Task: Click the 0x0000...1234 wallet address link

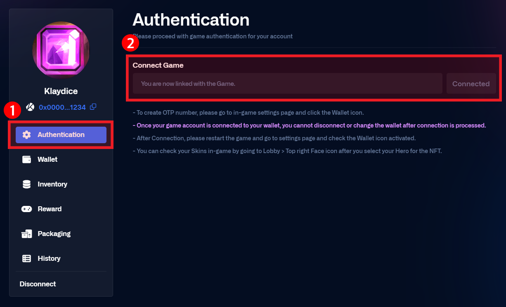Action: (62, 107)
